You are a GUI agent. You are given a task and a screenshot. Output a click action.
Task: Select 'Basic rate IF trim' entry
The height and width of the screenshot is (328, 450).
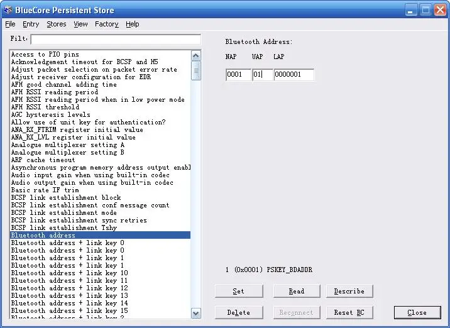click(100, 190)
